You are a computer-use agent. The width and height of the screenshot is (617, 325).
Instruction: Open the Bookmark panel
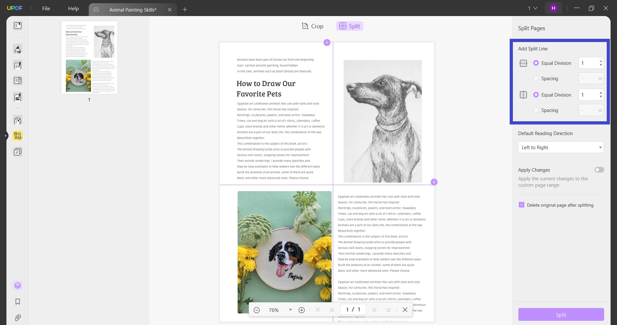(18, 302)
